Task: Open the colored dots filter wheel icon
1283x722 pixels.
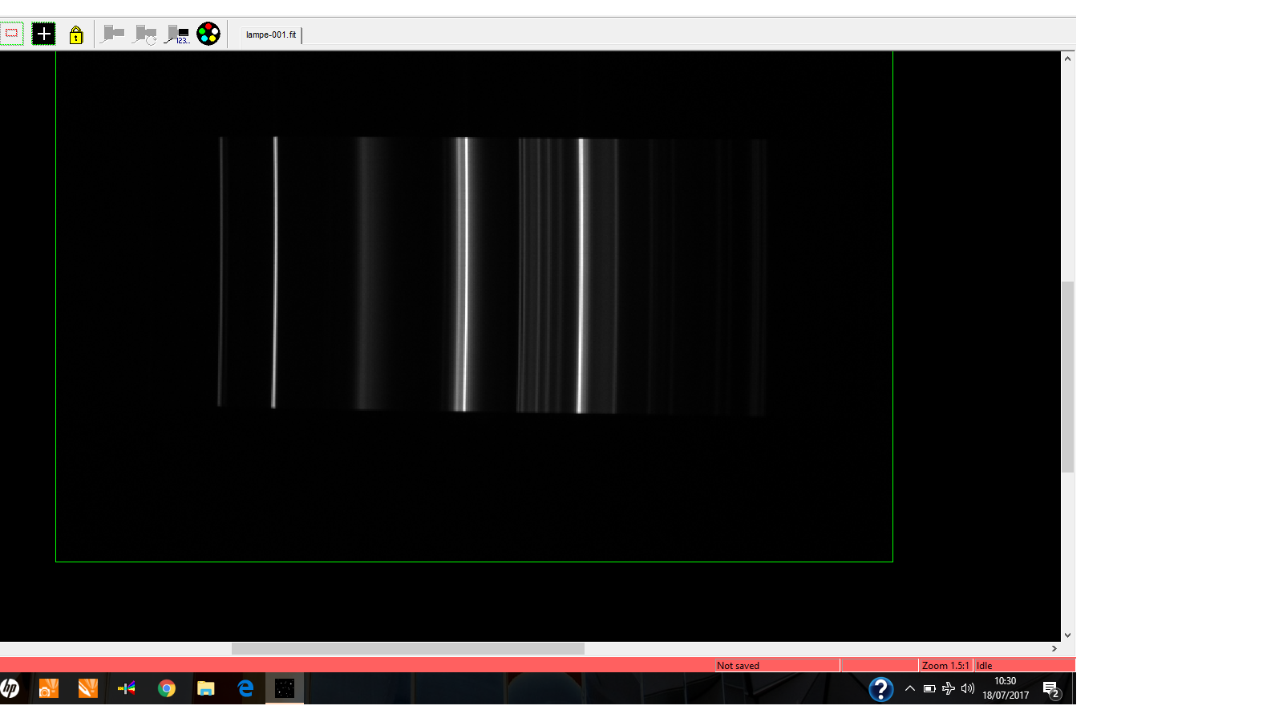Action: click(x=208, y=34)
